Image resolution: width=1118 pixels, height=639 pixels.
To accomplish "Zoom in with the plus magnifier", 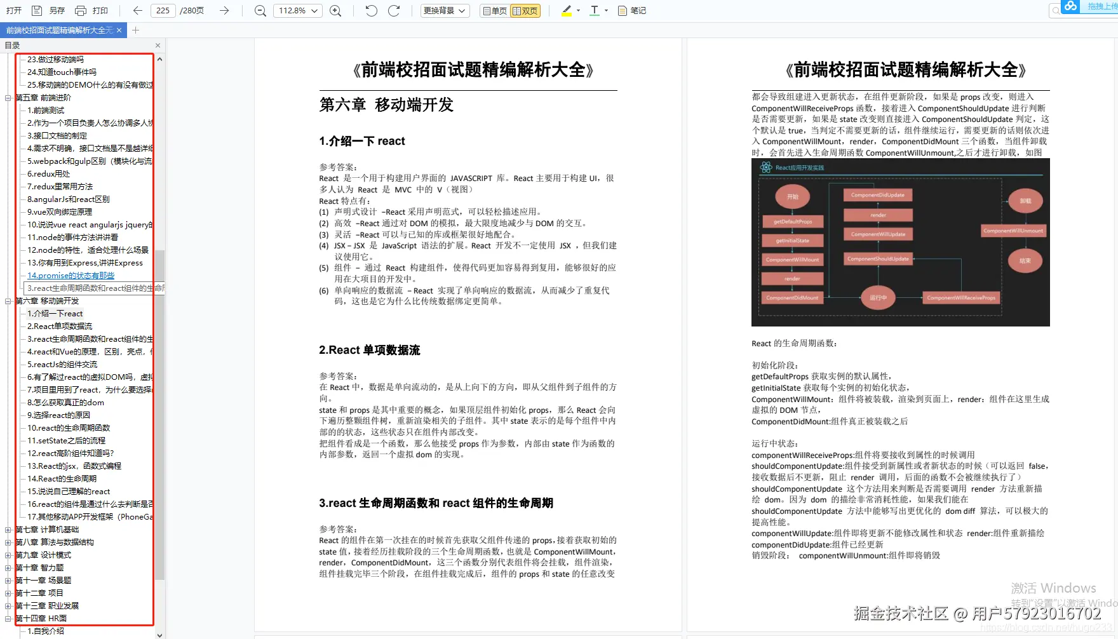I will tap(336, 11).
